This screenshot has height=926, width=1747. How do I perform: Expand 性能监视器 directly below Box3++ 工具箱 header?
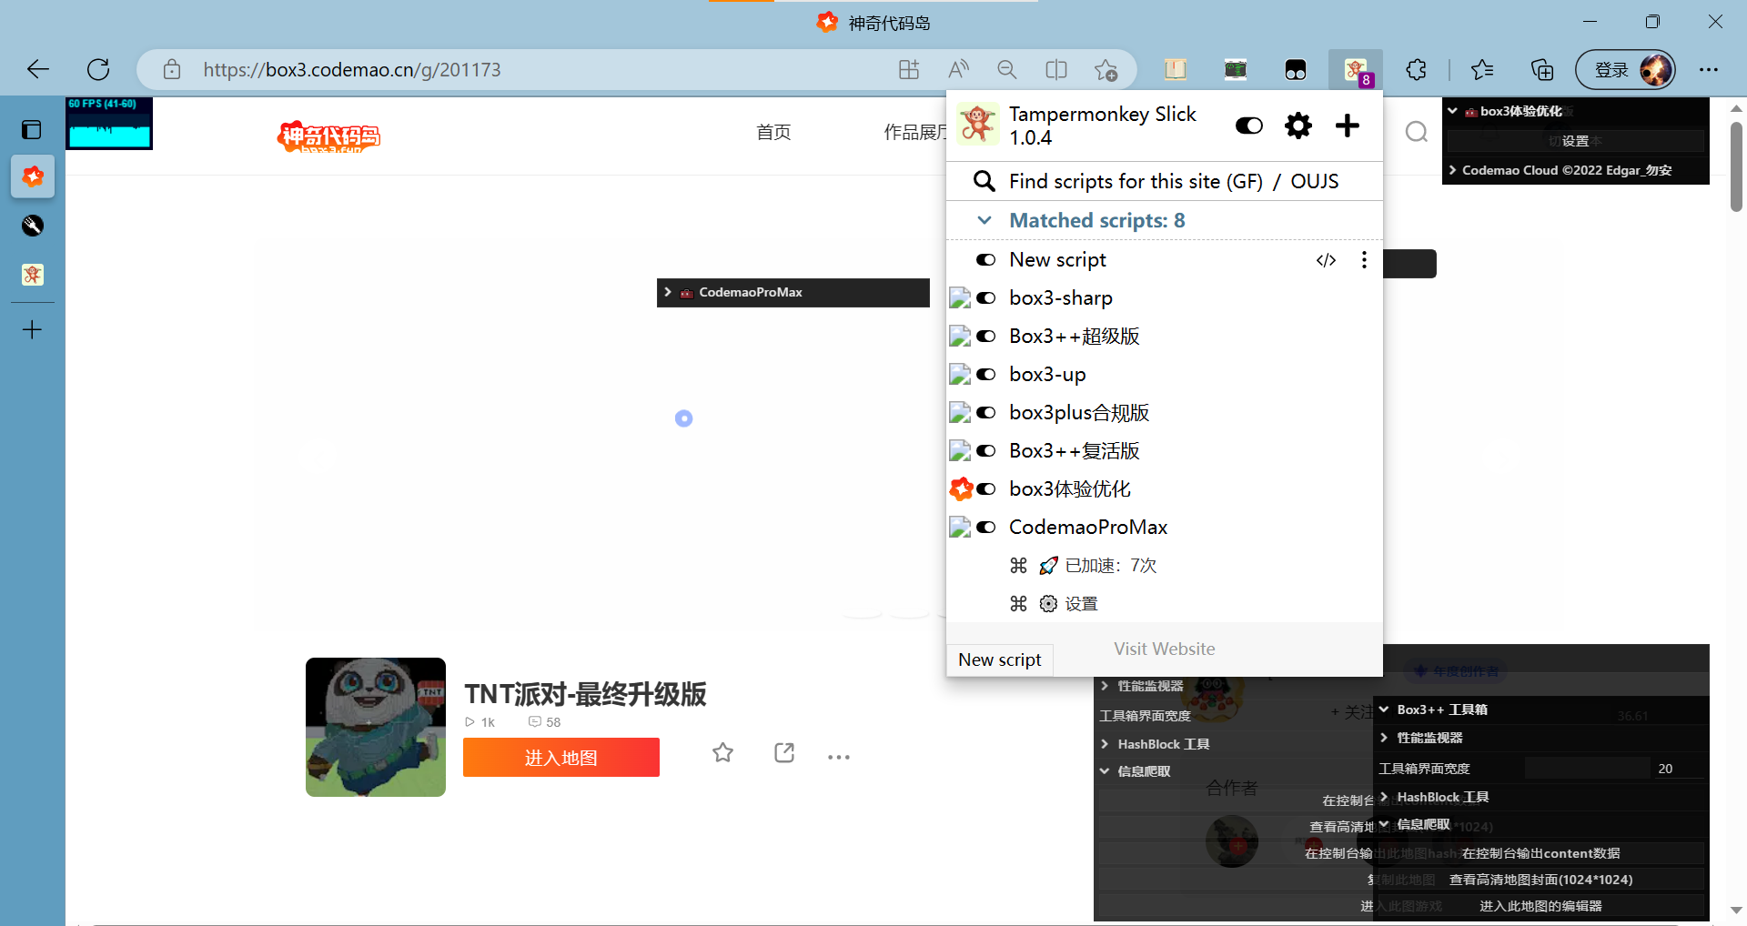click(1540, 738)
